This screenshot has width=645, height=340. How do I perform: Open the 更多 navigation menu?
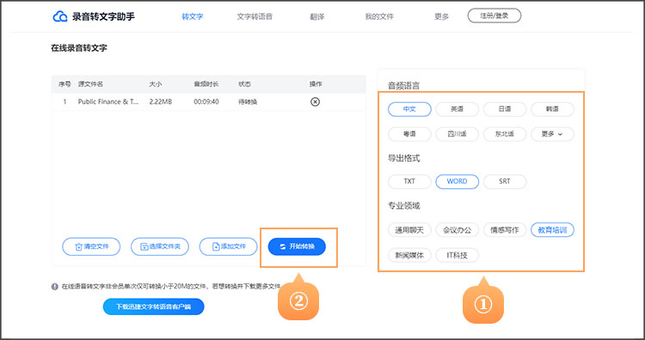[441, 17]
